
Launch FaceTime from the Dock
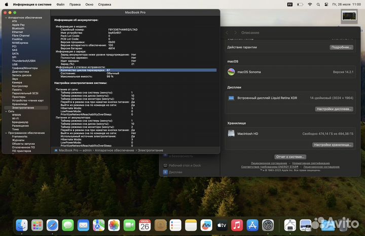pos(129,225)
